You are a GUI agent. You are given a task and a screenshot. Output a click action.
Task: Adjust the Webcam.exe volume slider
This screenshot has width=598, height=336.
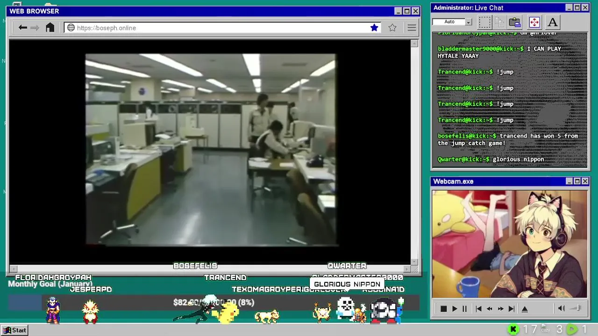click(x=577, y=308)
